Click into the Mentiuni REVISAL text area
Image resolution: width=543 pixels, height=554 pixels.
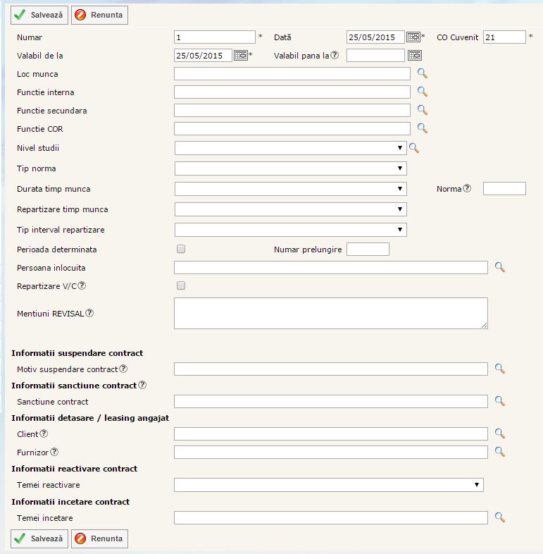coord(330,313)
